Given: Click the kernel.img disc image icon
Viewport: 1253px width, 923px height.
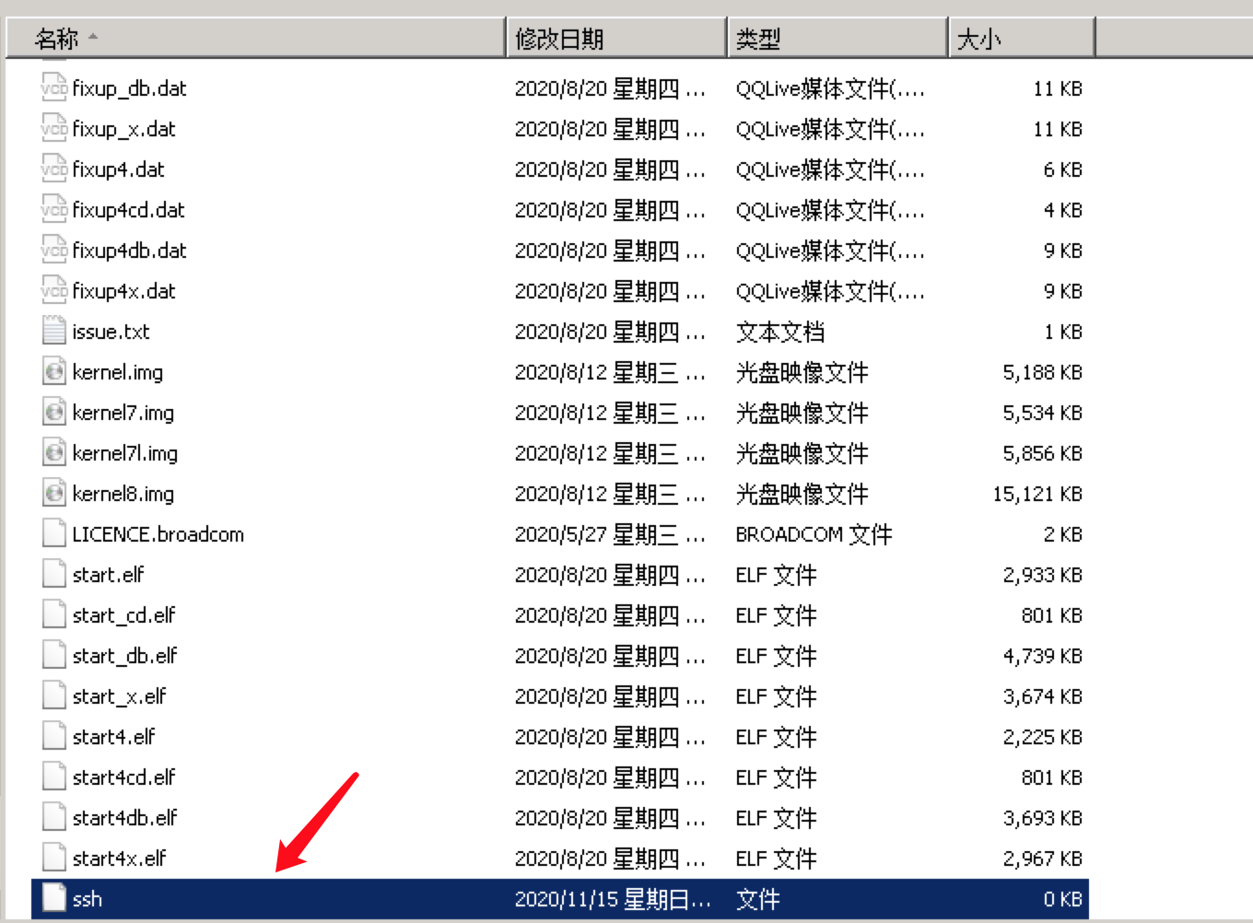Looking at the screenshot, I should click(54, 371).
